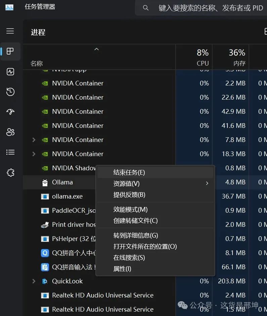Click the sort arrow above 名称 column
Viewport: 267px width, 316px height.
point(96,49)
